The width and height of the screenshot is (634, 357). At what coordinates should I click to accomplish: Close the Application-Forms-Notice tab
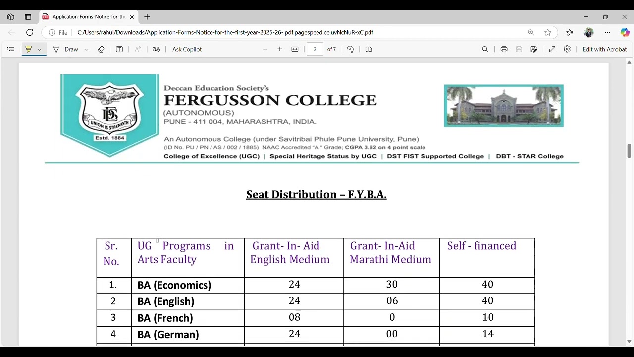(132, 17)
